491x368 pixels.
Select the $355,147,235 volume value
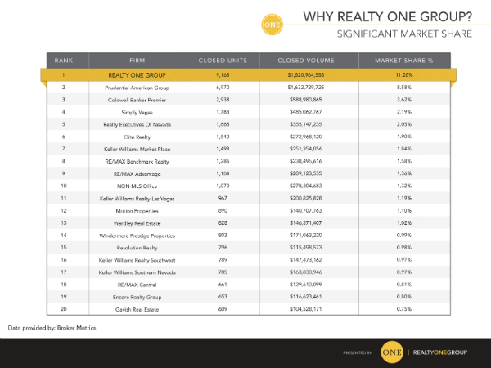[306, 124]
